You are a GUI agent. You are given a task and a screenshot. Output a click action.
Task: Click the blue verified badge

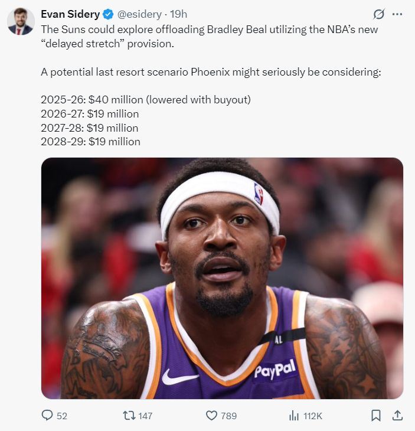(108, 14)
